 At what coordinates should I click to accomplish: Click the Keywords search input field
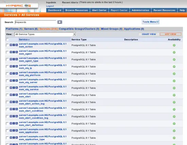[x=36, y=22]
